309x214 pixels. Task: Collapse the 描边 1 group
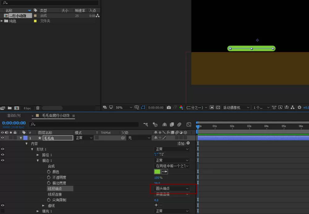[x=38, y=160]
